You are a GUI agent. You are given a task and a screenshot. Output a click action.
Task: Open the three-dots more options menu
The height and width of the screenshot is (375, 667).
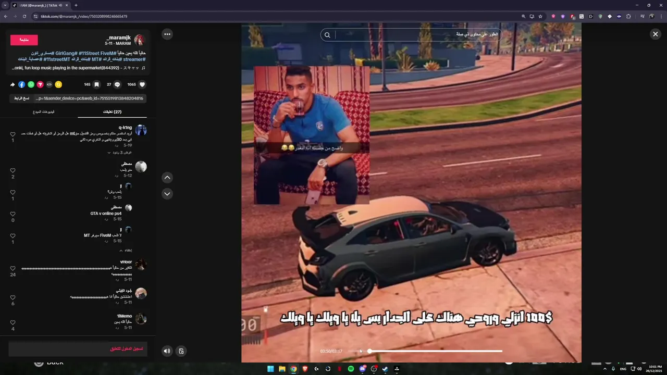(167, 34)
